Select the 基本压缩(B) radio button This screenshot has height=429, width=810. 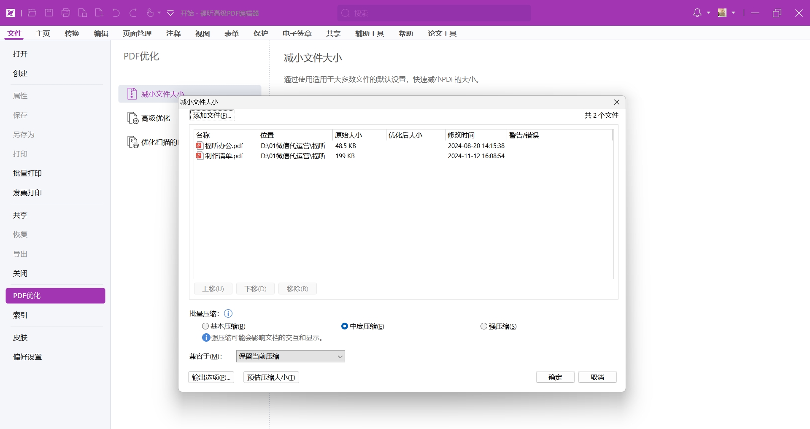click(205, 326)
